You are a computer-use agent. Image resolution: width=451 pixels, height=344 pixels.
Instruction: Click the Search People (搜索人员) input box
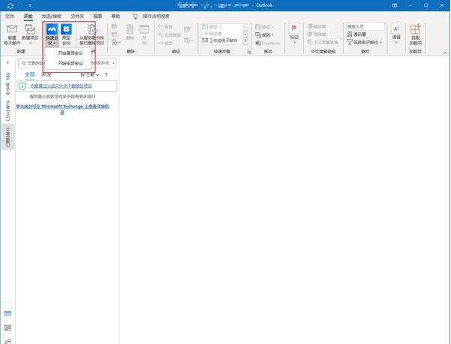pyautogui.click(x=365, y=26)
